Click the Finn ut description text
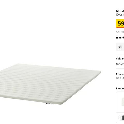The image size is (124, 124). point(120,78)
